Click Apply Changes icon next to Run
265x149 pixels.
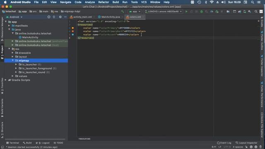[191, 12]
